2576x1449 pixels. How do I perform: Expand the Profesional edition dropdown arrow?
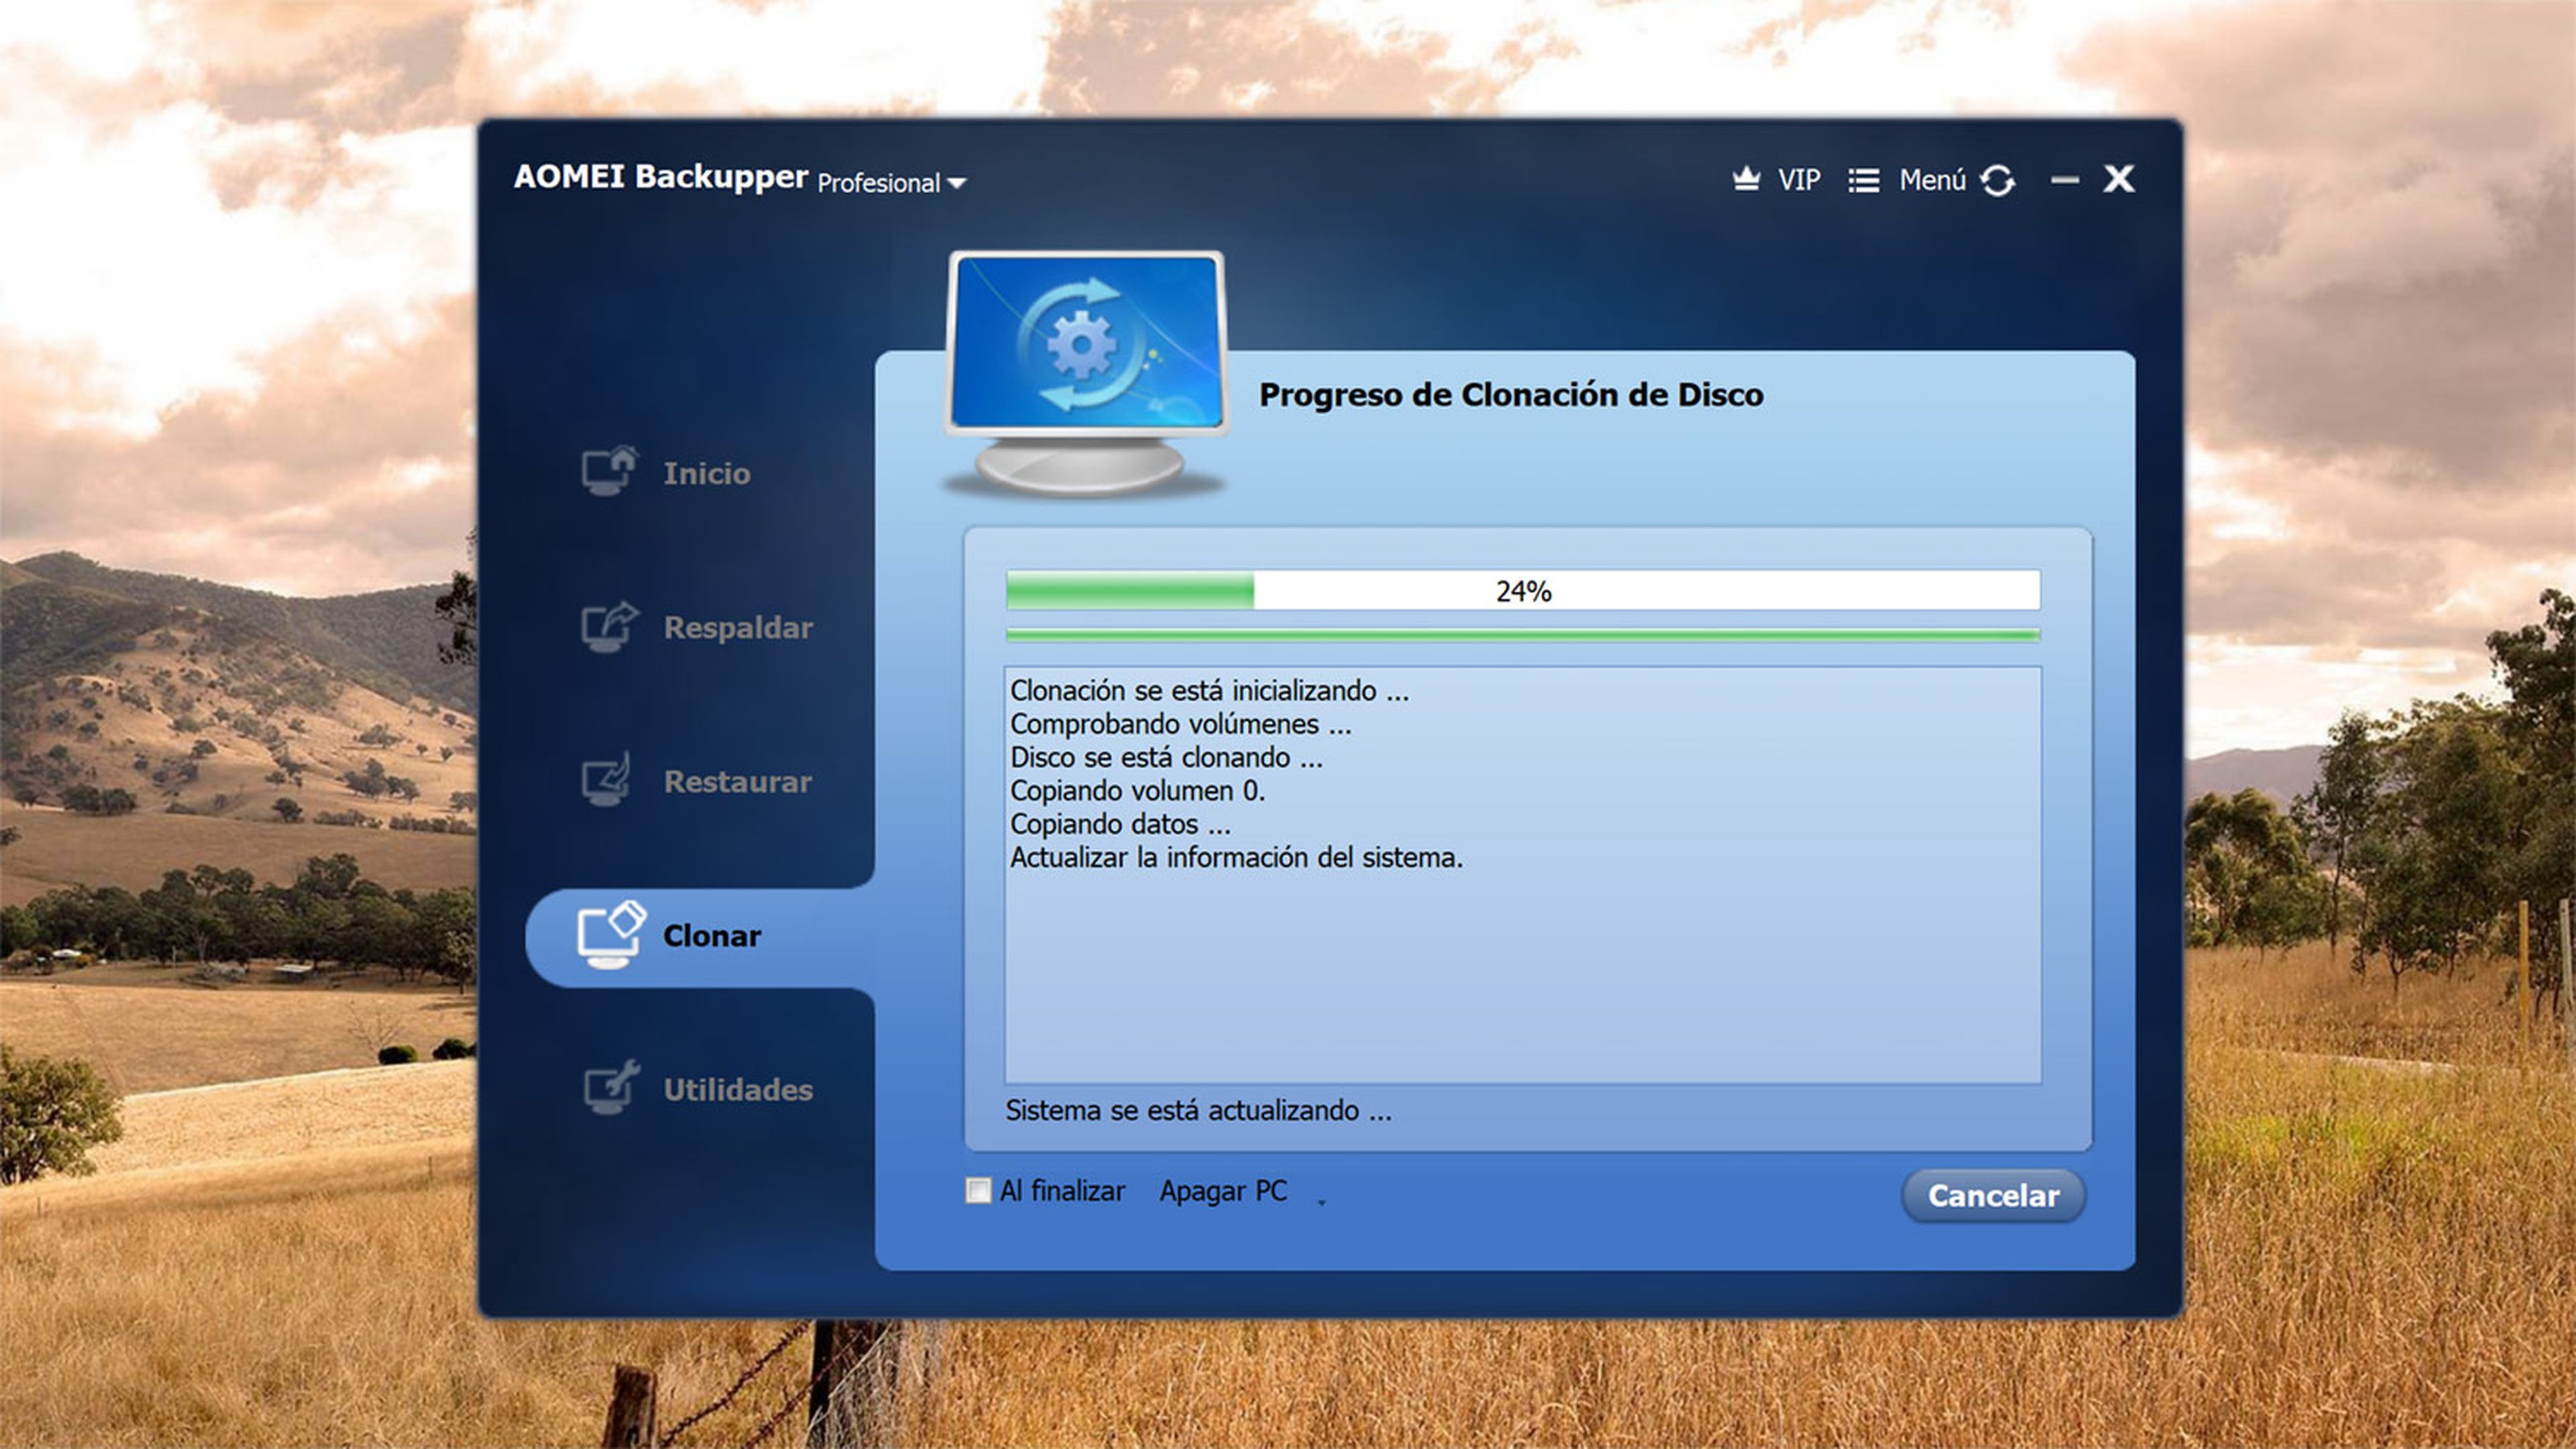[957, 184]
